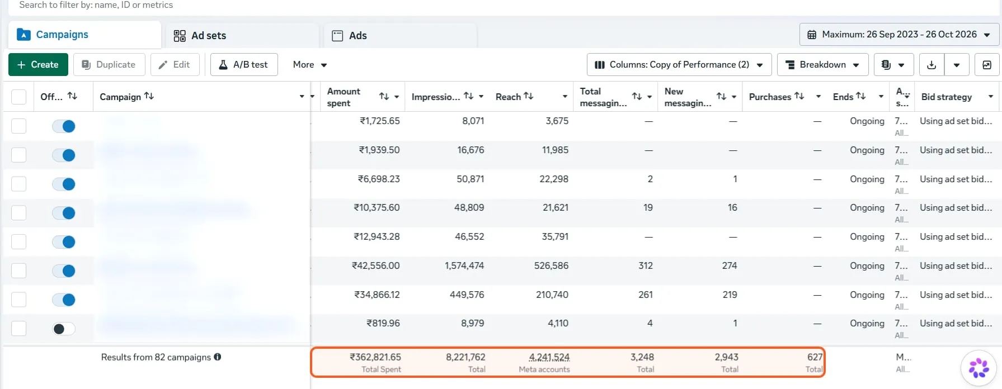1002x389 pixels.
Task: Sort by Ends column arrows
Action: point(860,96)
